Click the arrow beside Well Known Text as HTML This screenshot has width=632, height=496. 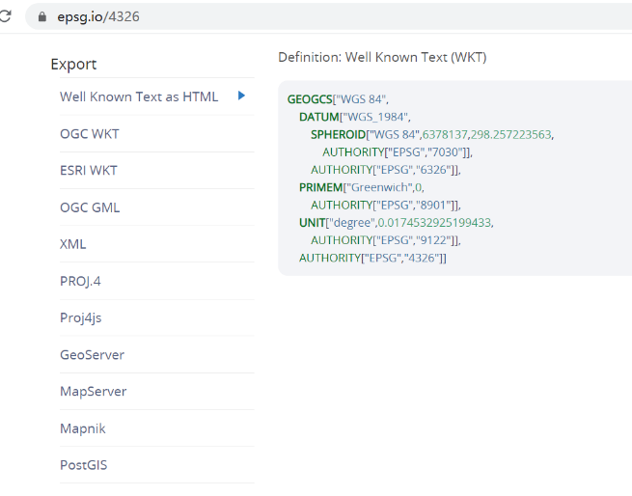coord(241,96)
